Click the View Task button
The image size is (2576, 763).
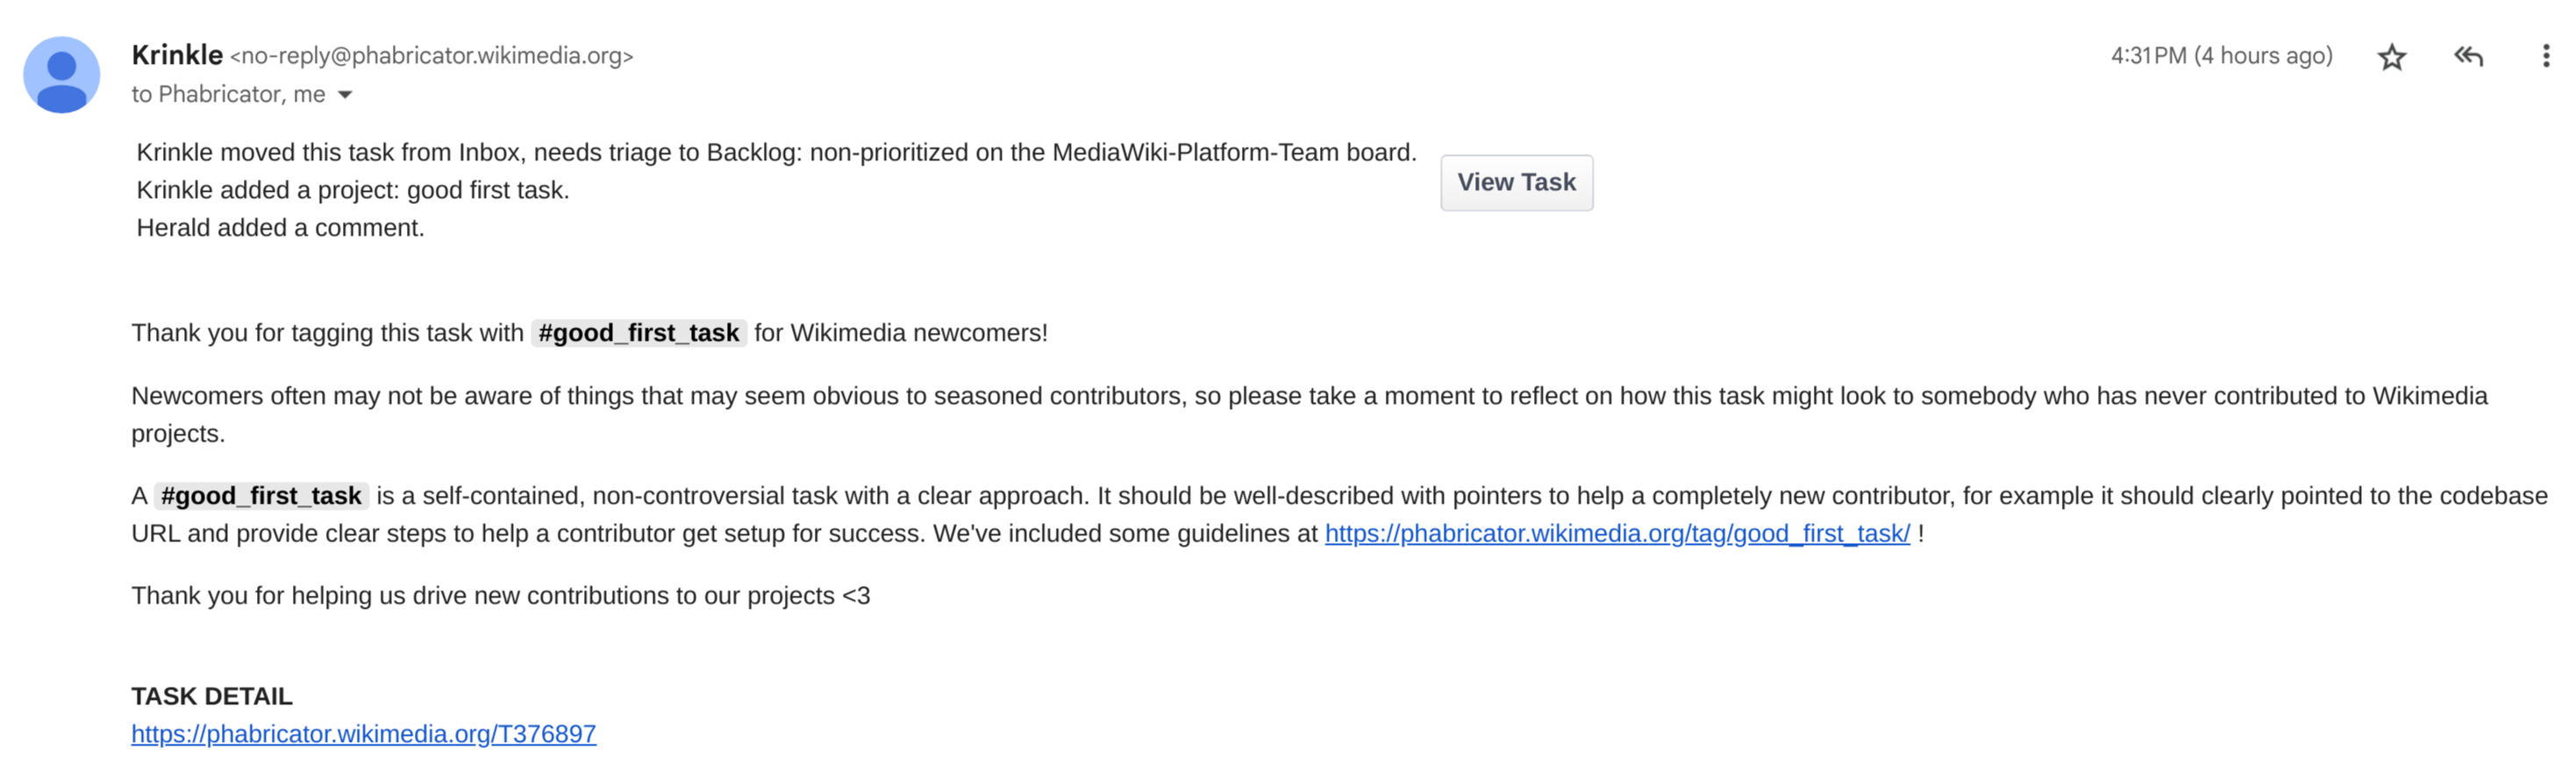(x=1516, y=183)
